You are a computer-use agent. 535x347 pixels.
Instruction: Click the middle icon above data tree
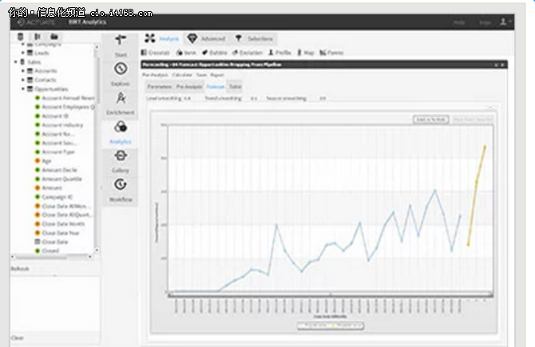[x=38, y=37]
